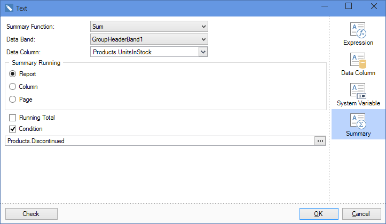Click the Products.Discontinued condition field
Screen dimensions: 386x224
160,141
